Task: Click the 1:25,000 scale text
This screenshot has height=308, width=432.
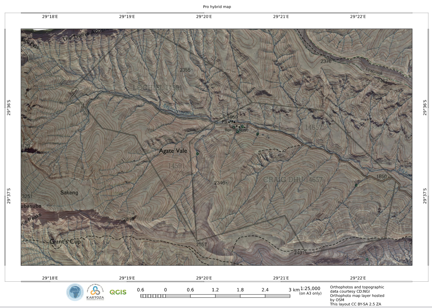Action: coord(310,289)
